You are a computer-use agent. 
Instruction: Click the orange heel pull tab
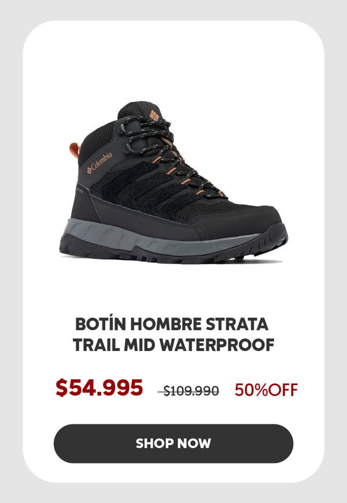75,150
